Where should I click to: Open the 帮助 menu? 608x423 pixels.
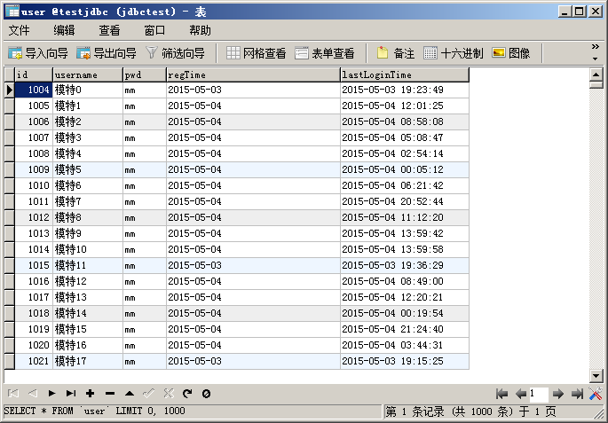200,30
